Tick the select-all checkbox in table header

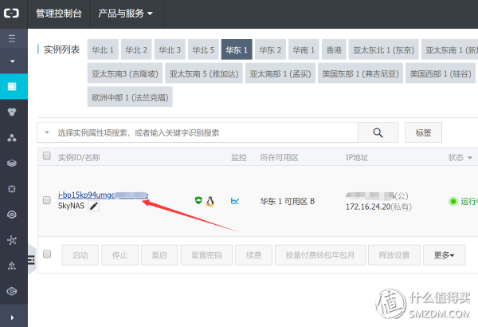tap(47, 156)
